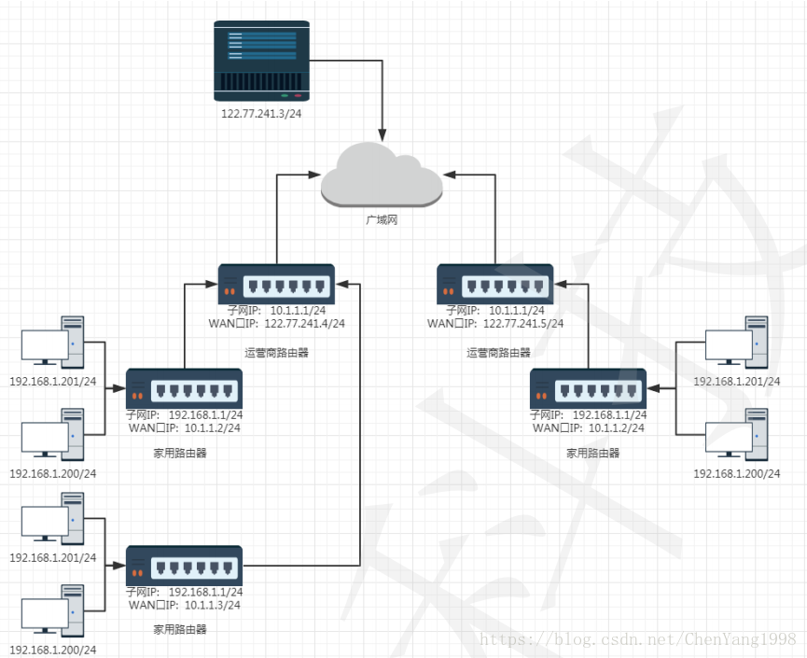Pick home router 10.1.1.2 uplinked to 122.77.241.4 router

184,388
